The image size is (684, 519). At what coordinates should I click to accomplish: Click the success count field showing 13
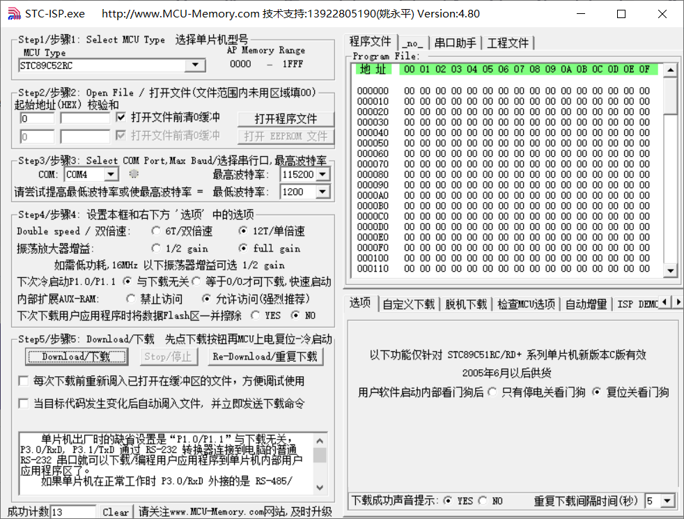point(73,512)
